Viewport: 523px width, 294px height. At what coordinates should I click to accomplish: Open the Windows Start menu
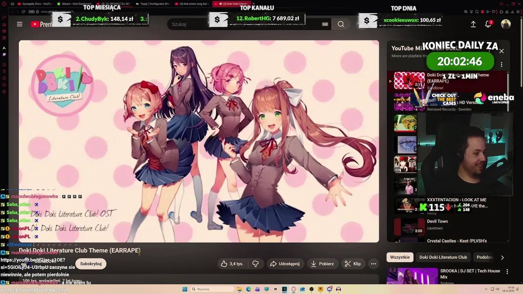pos(185,289)
